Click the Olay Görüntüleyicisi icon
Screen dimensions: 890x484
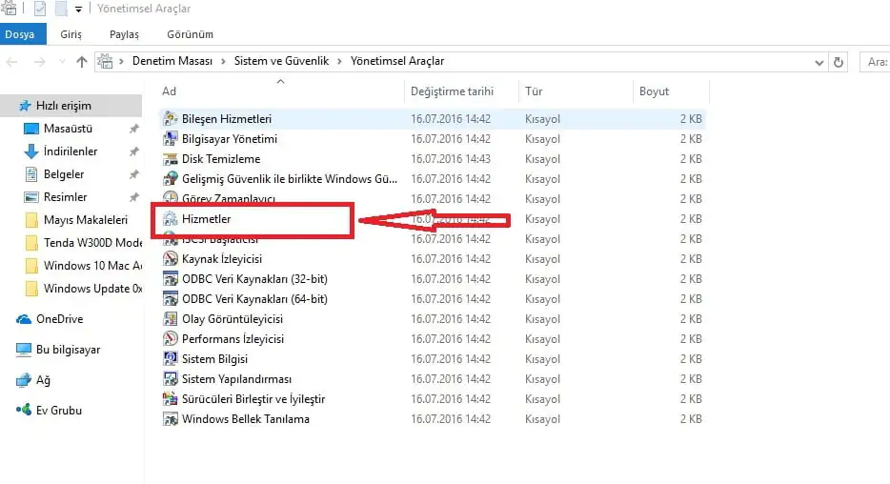tap(171, 319)
